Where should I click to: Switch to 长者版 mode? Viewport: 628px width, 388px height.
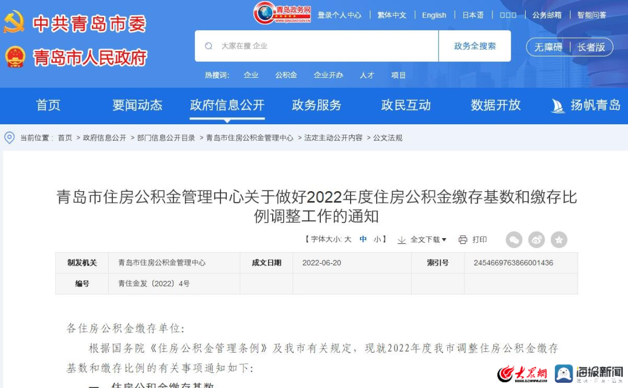591,47
